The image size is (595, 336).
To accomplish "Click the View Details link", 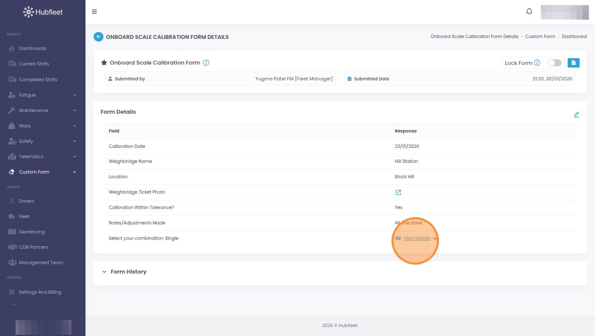I will tap(417, 238).
